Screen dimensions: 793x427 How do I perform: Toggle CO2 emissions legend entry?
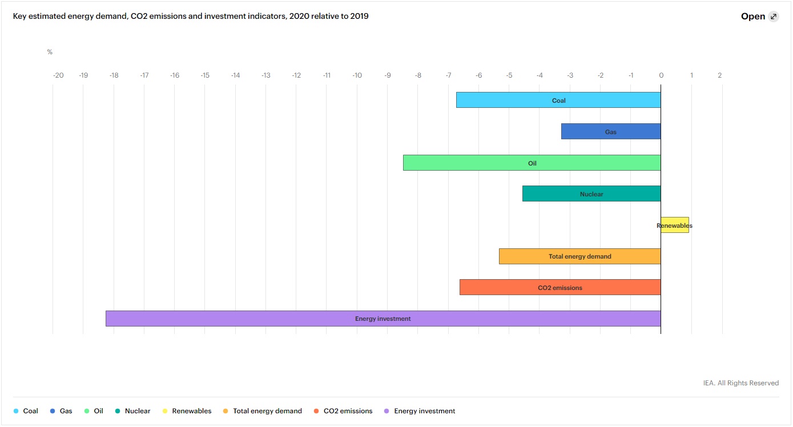click(x=343, y=411)
